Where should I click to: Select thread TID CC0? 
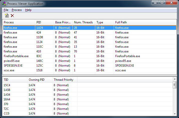coord(6,114)
